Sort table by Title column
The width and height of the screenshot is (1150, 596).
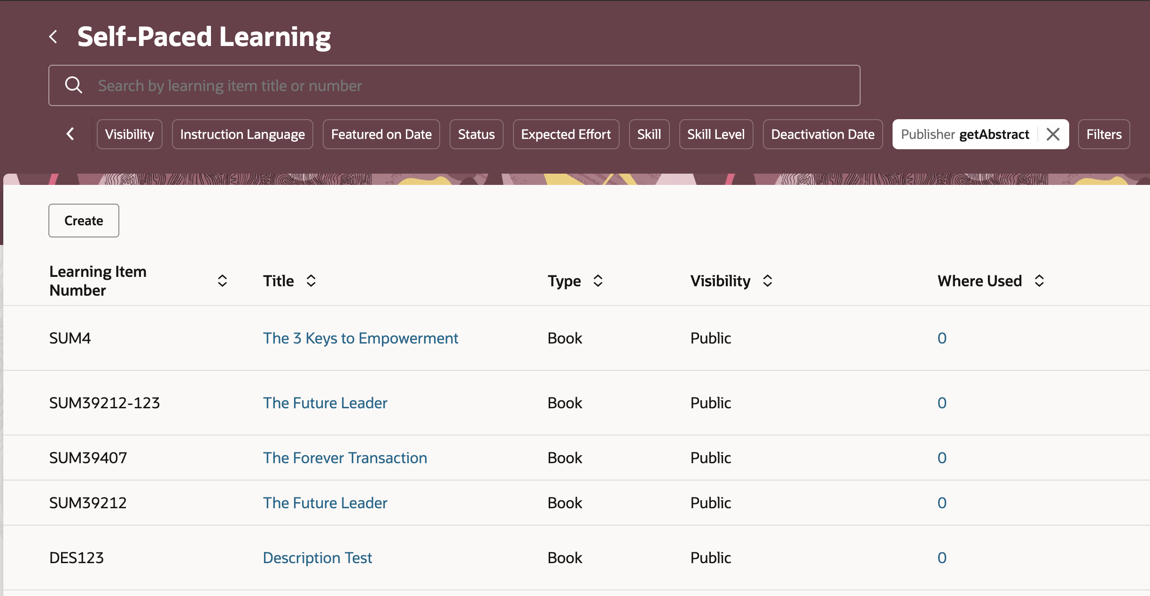point(311,281)
